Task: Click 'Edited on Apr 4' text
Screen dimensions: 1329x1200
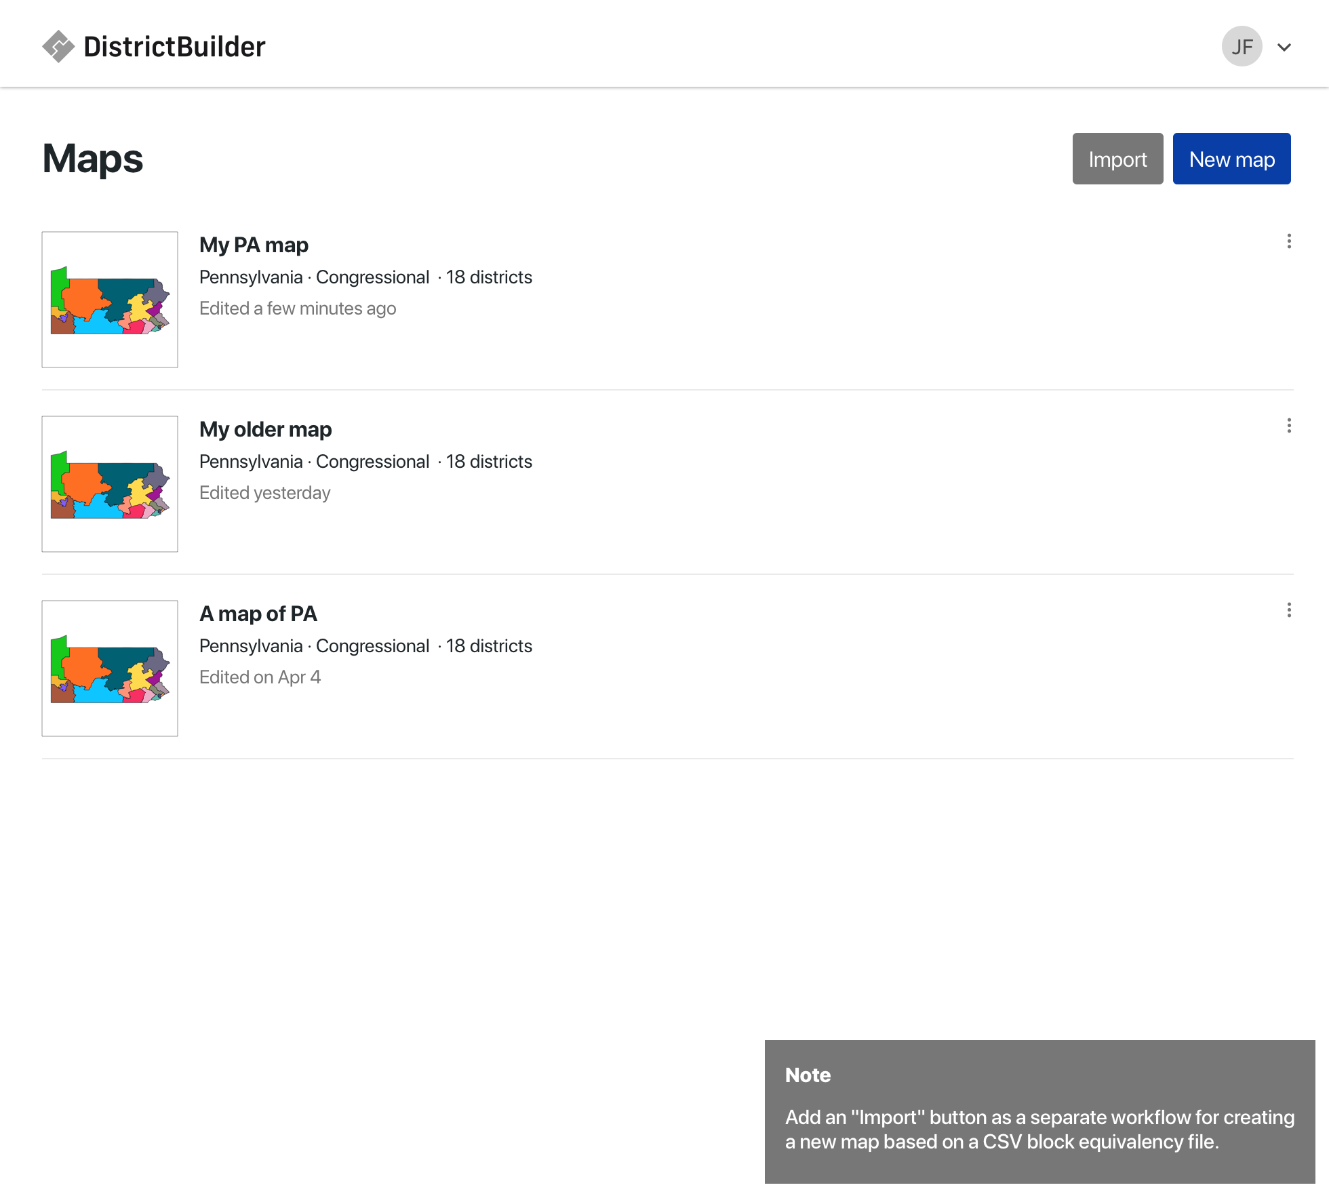Action: [x=260, y=677]
